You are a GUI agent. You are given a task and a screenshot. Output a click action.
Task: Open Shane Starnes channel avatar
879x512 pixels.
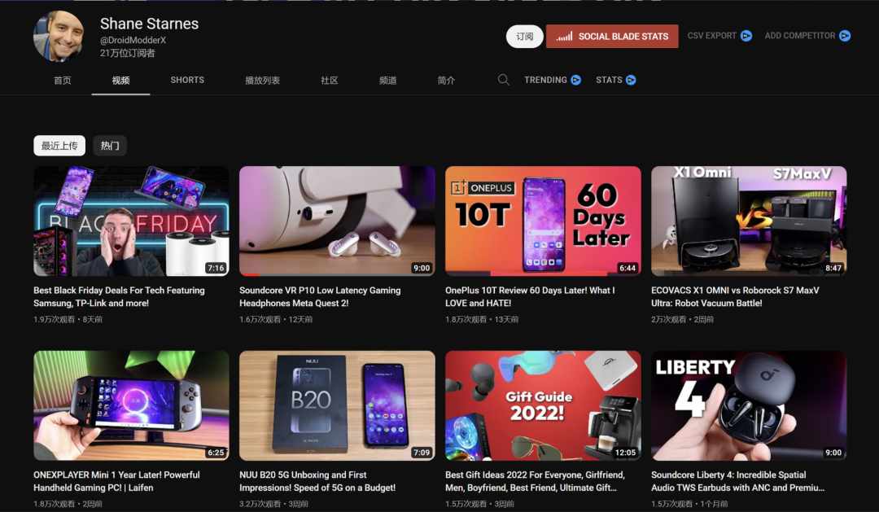59,35
